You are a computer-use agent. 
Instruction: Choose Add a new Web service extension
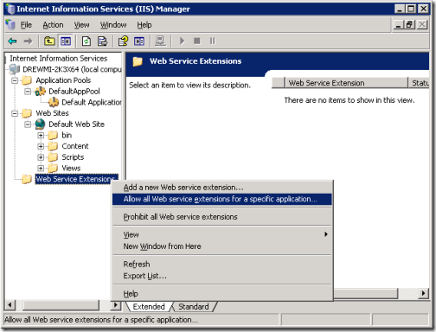pos(222,188)
